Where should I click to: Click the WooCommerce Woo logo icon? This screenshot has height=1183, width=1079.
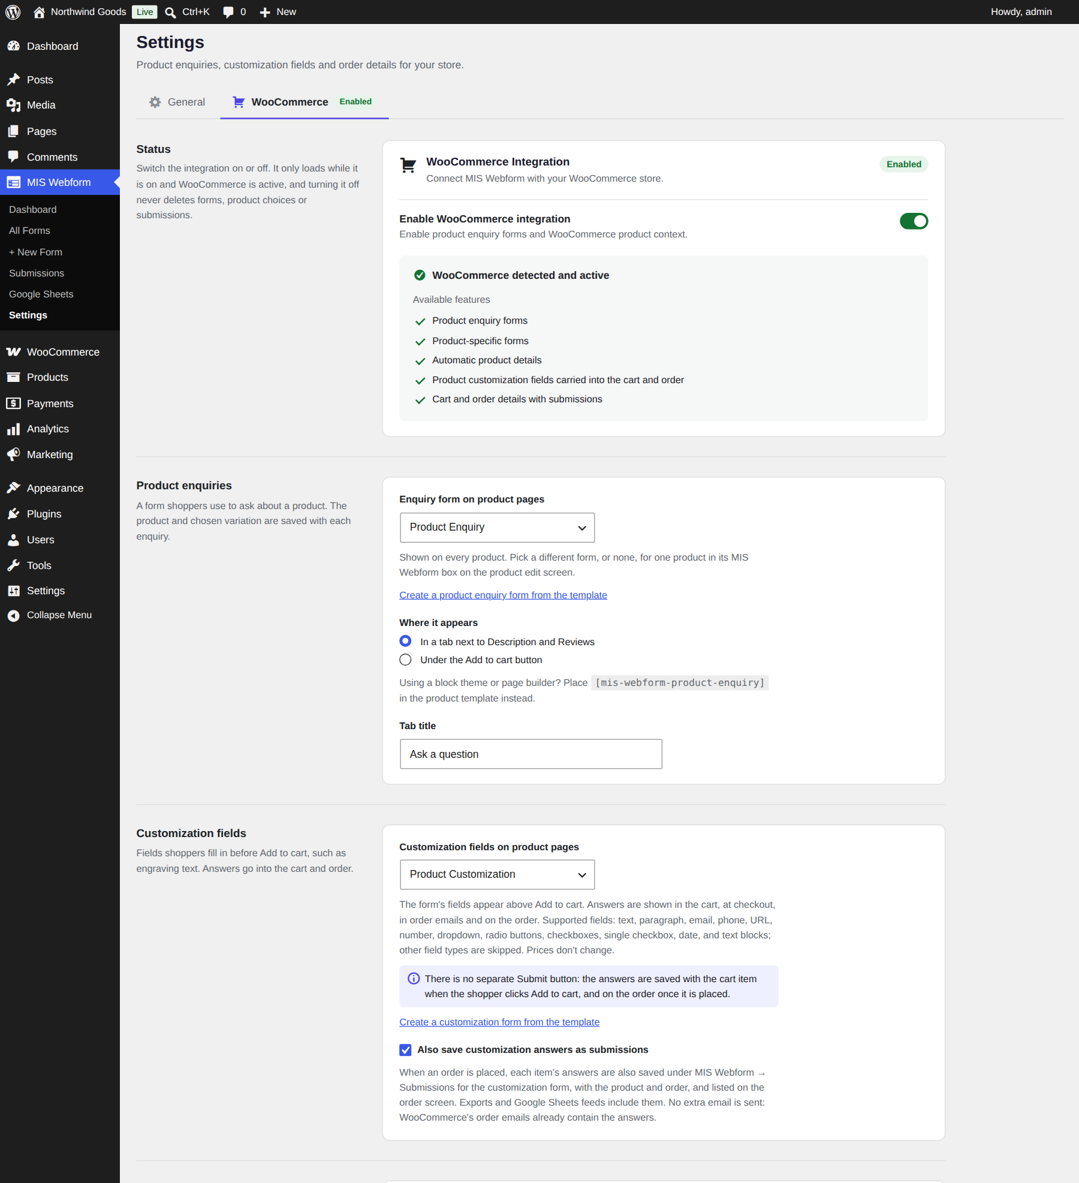[13, 352]
